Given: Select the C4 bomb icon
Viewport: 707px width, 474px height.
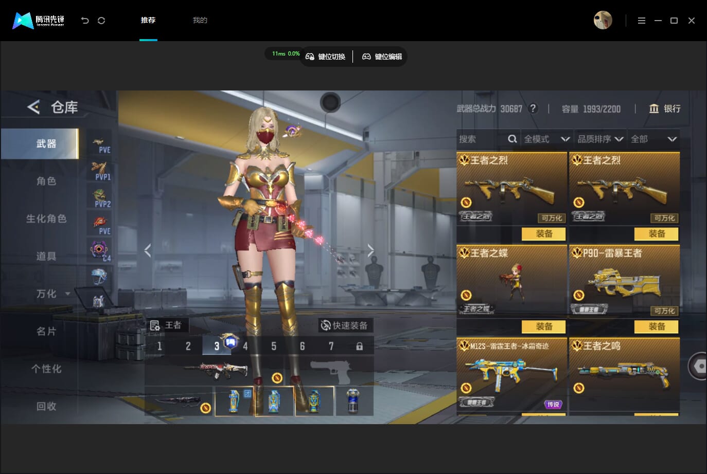Looking at the screenshot, I should (99, 251).
